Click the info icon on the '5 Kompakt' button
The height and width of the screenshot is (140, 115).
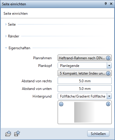(108, 73)
